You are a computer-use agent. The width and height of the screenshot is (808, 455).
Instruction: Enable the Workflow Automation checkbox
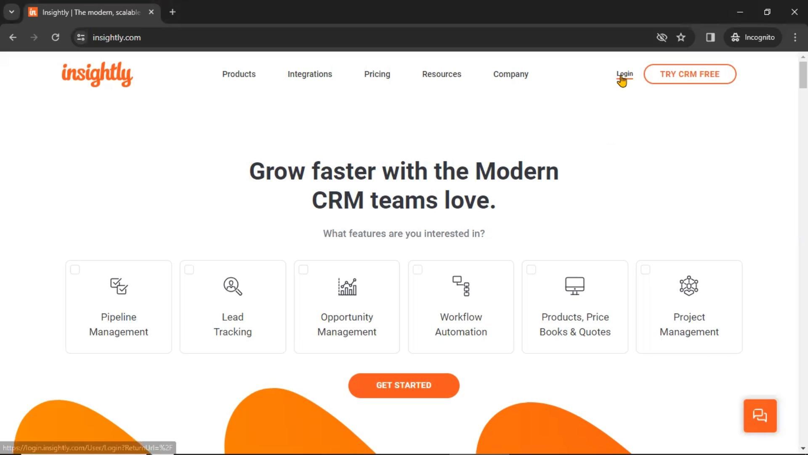[417, 270]
